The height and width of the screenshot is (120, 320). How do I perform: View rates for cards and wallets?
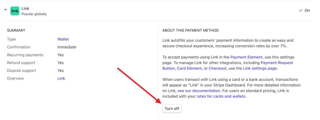click(x=221, y=96)
